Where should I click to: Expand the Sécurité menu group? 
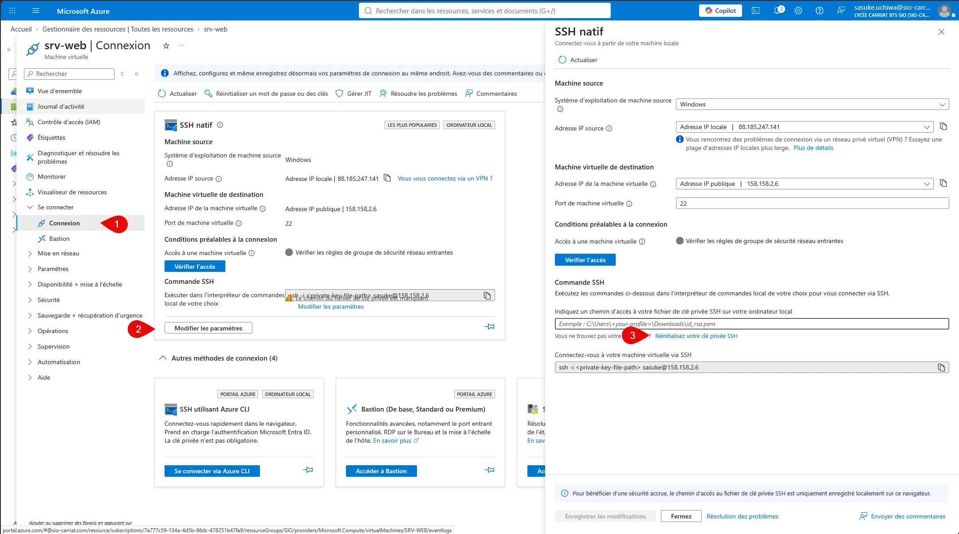click(30, 300)
